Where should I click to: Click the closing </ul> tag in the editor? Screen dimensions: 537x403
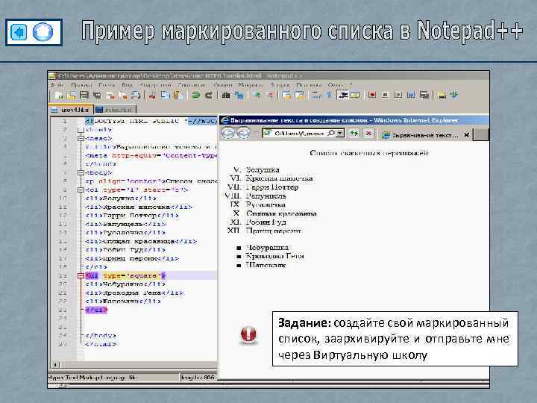96,310
